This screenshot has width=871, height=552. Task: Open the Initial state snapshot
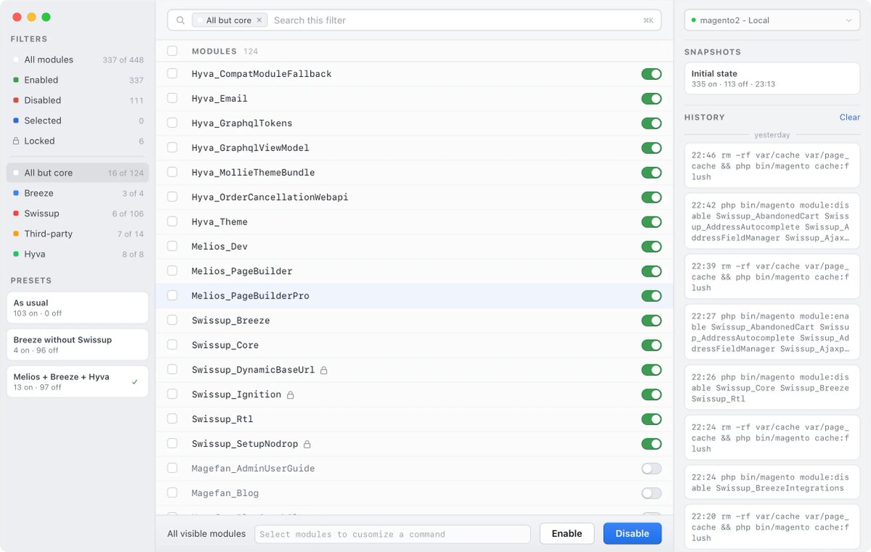771,78
